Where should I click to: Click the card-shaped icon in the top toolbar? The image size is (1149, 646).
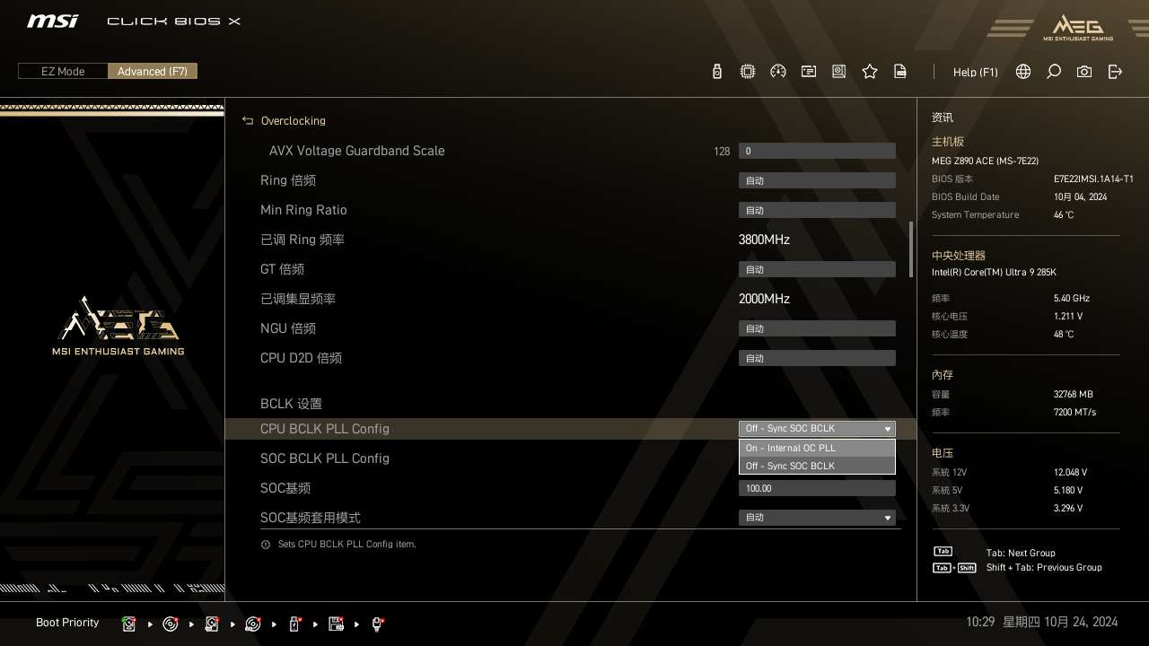tap(809, 72)
